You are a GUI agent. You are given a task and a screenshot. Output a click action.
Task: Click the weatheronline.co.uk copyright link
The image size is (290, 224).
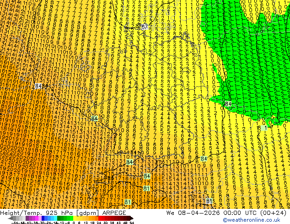click(252, 220)
